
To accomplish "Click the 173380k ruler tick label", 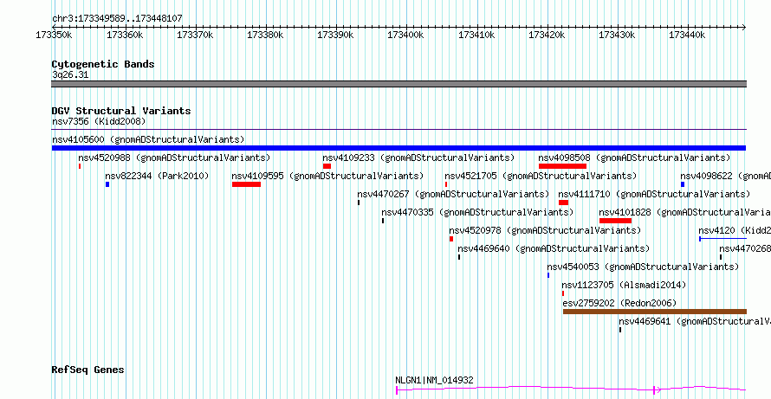I will click(x=265, y=35).
